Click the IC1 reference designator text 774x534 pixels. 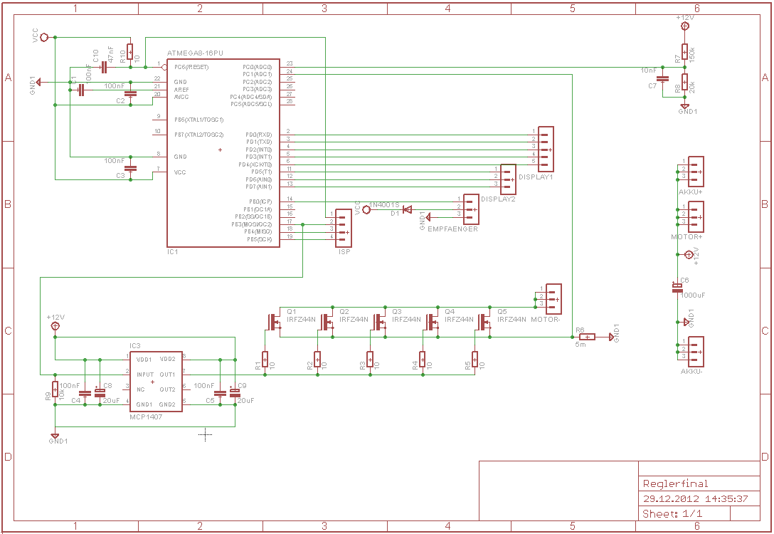pyautogui.click(x=172, y=252)
